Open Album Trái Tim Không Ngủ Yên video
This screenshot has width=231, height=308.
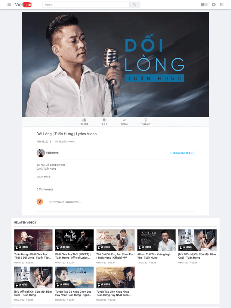156,240
